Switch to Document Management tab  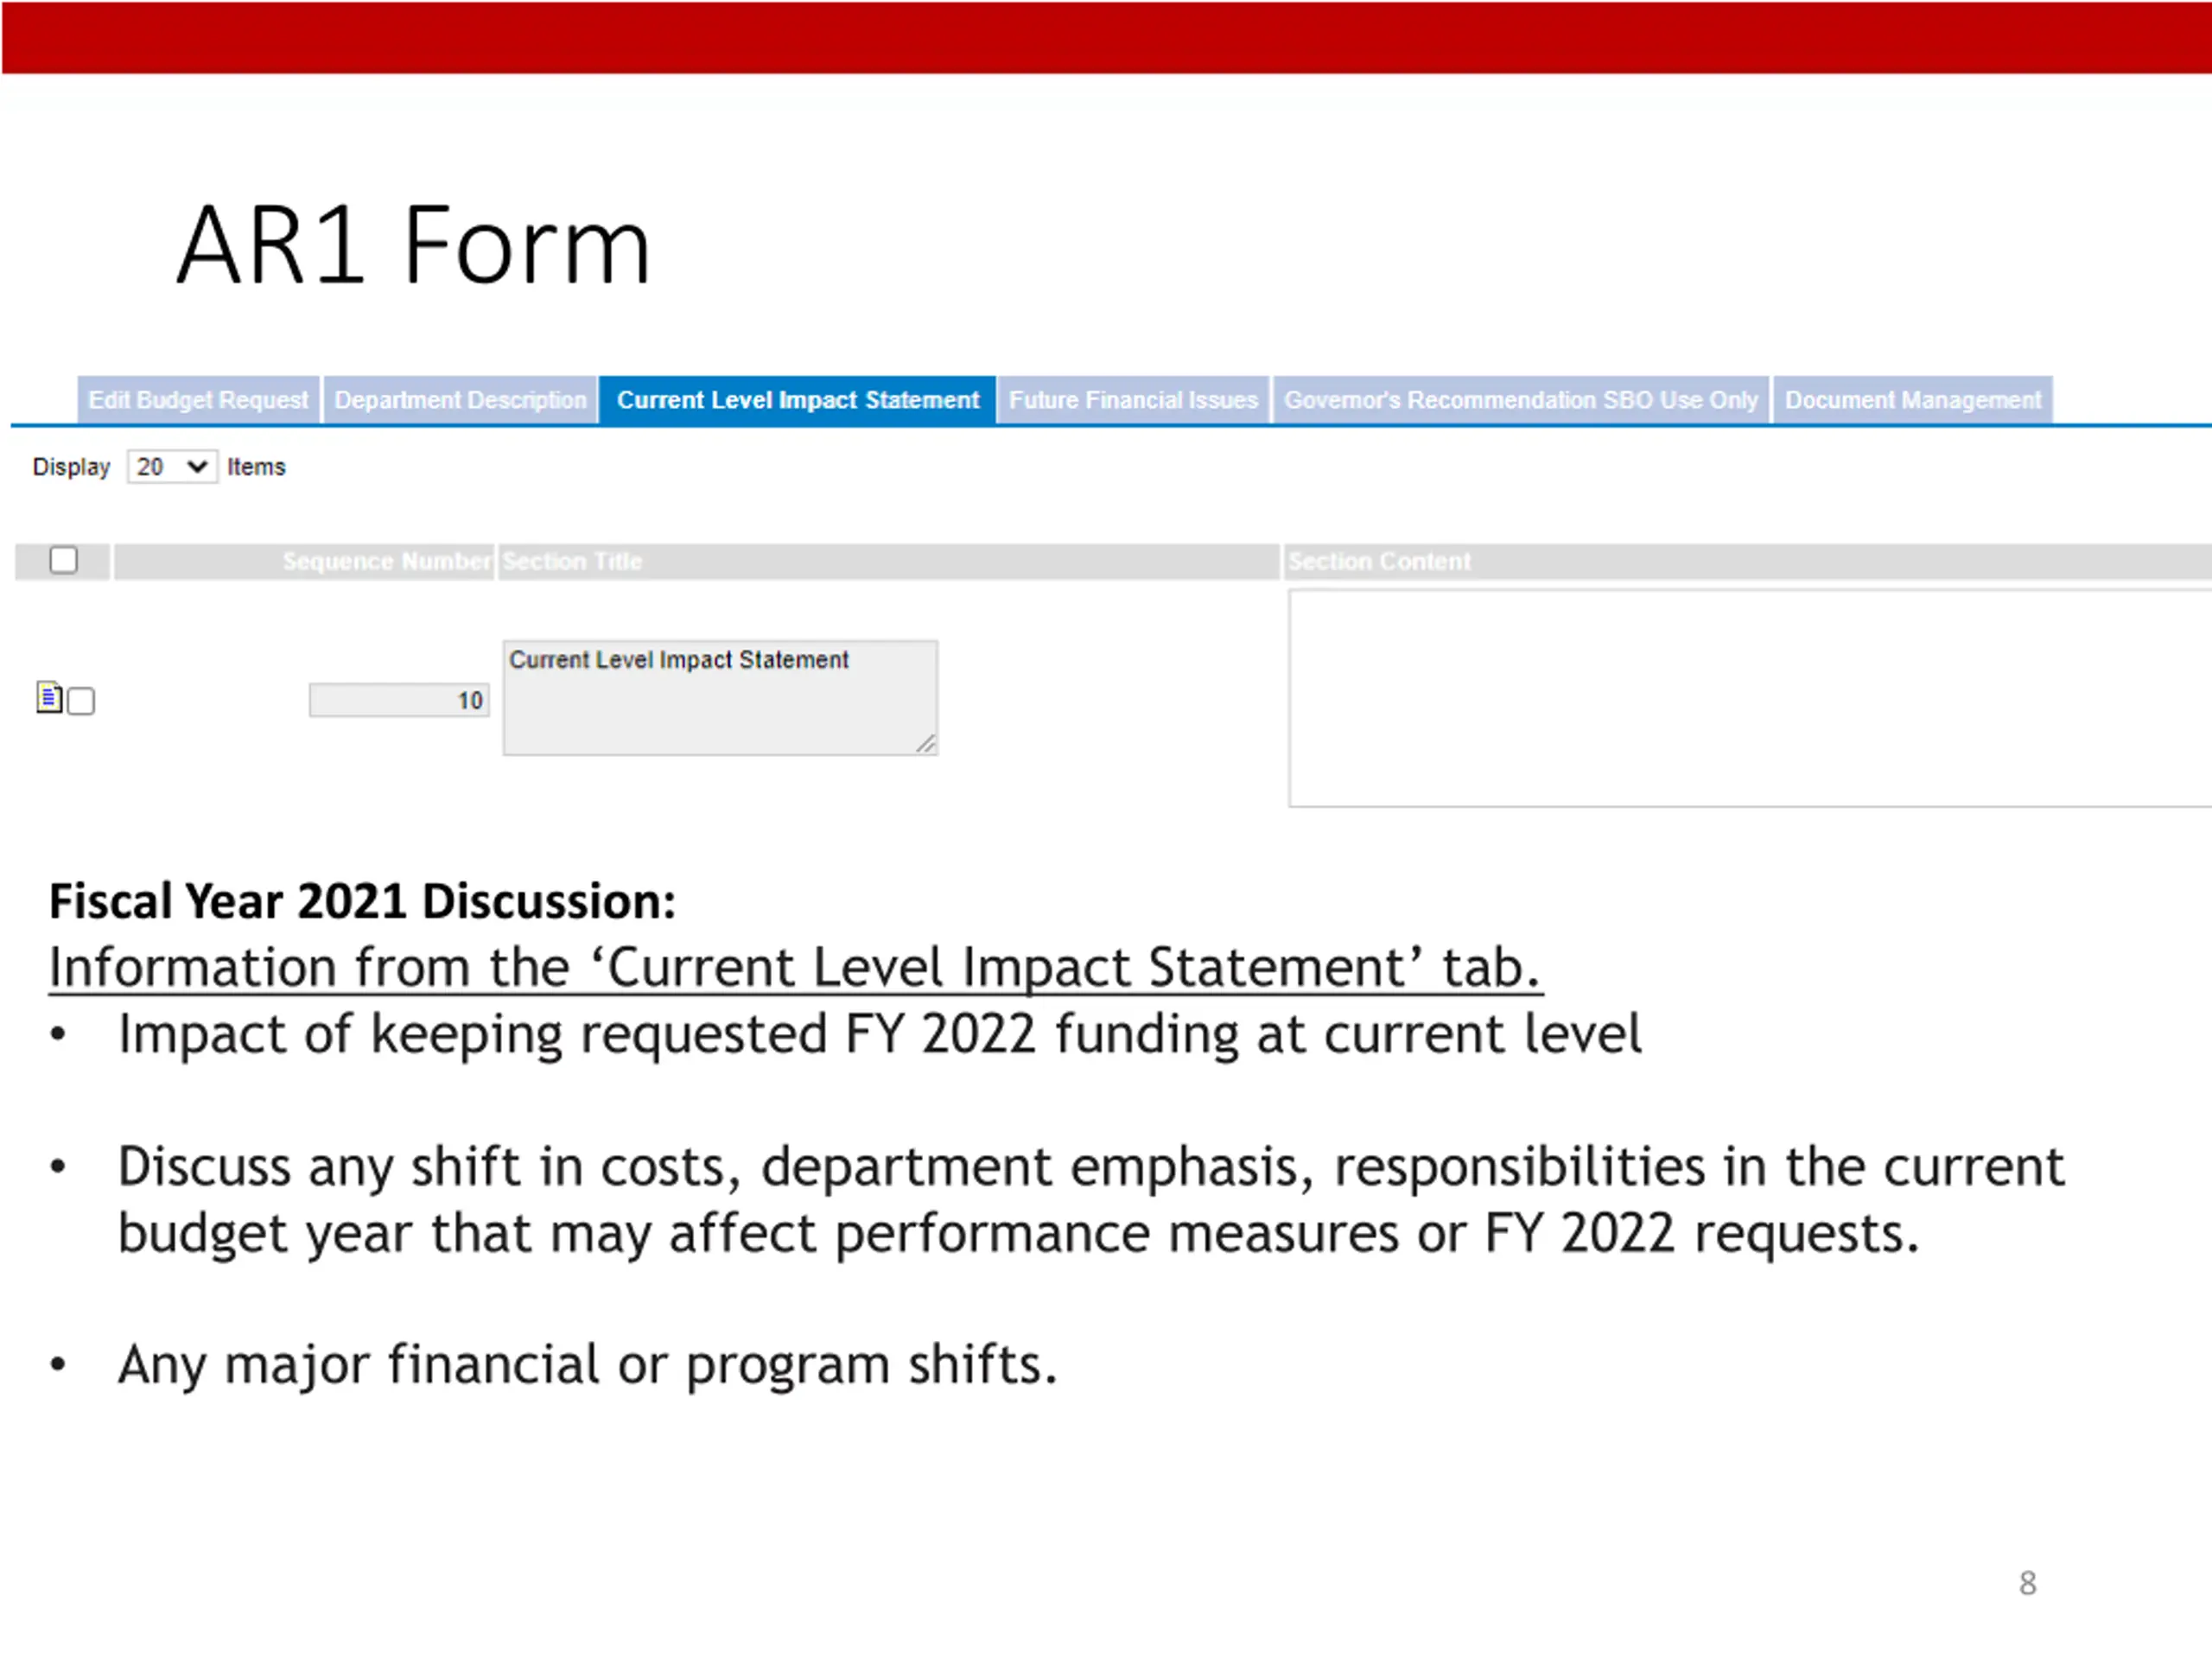click(x=1912, y=400)
